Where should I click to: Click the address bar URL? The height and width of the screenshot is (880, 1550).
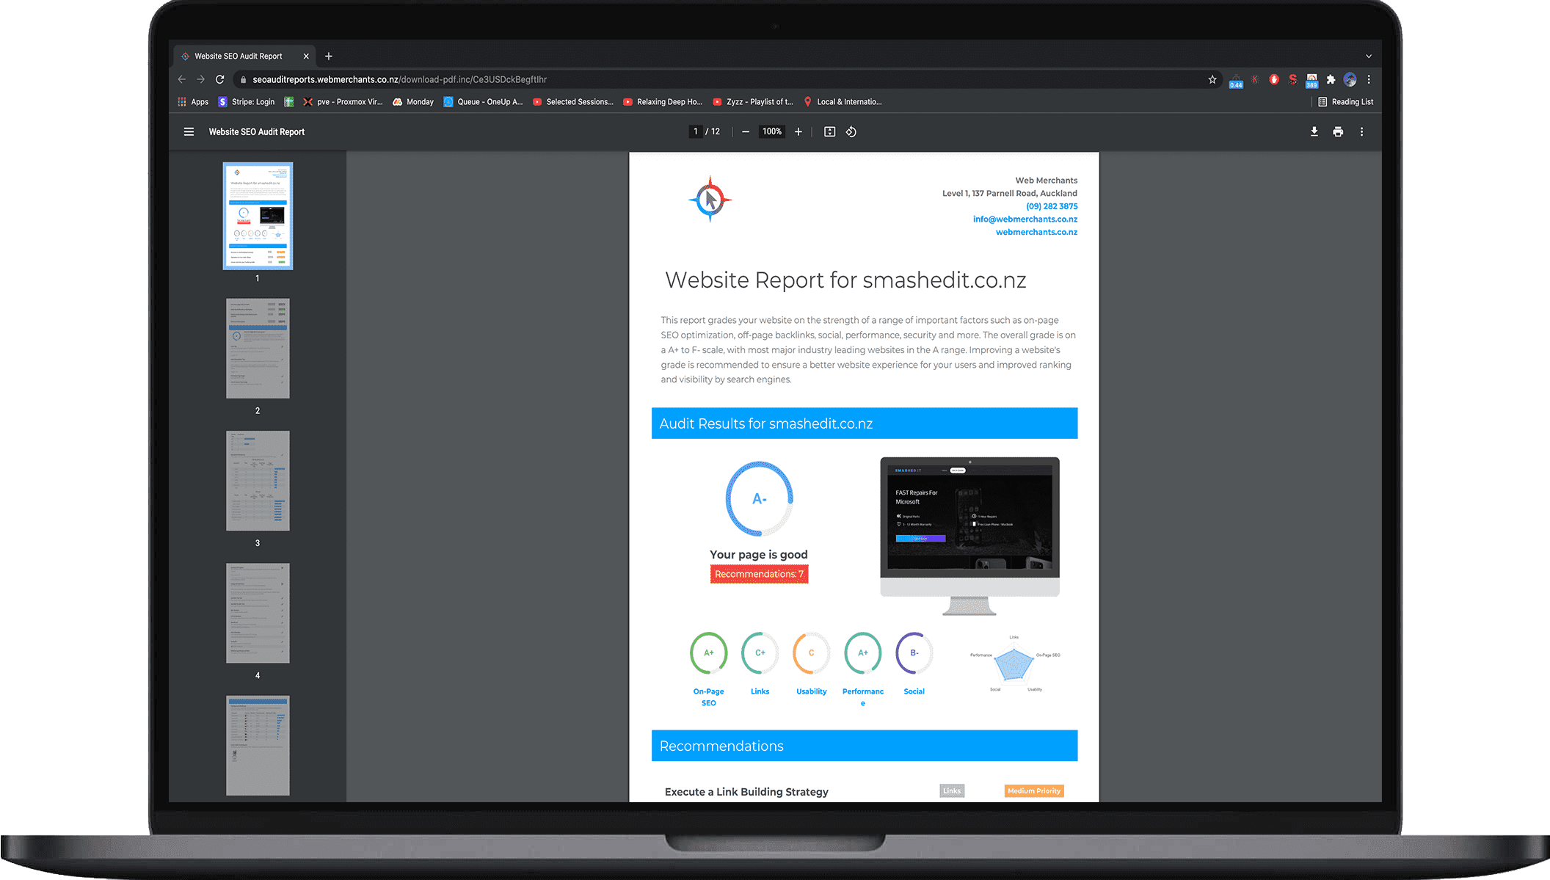[399, 79]
